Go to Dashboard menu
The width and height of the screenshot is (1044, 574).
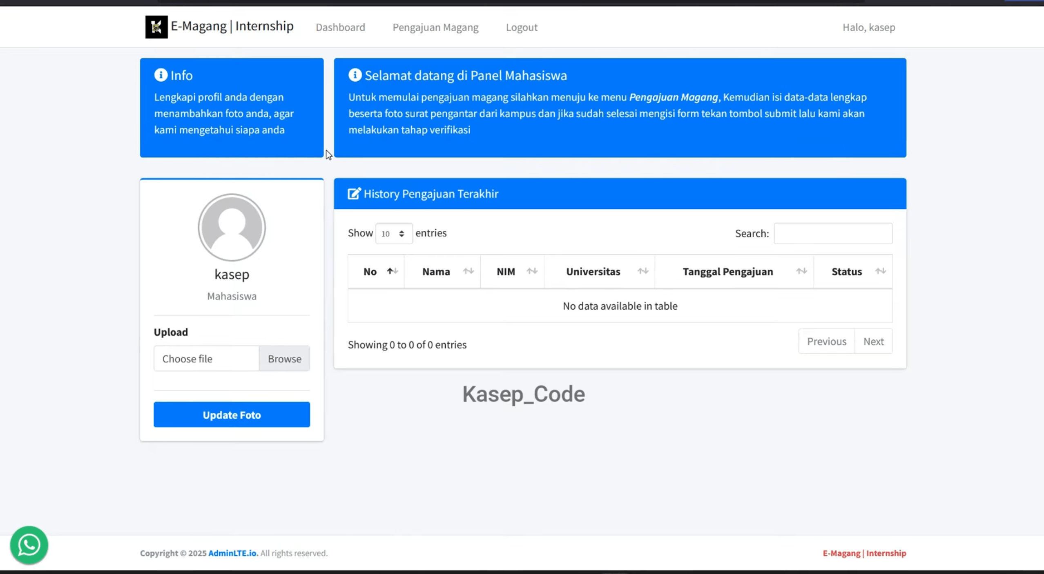pyautogui.click(x=340, y=27)
